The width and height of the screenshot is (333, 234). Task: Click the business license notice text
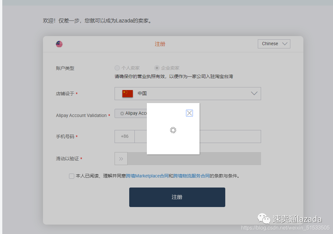[174, 76]
